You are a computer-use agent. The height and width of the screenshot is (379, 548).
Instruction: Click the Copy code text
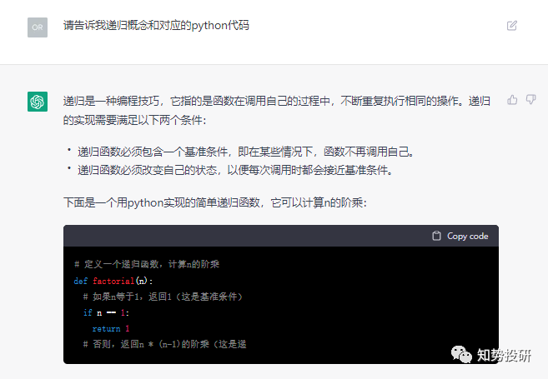coord(468,237)
